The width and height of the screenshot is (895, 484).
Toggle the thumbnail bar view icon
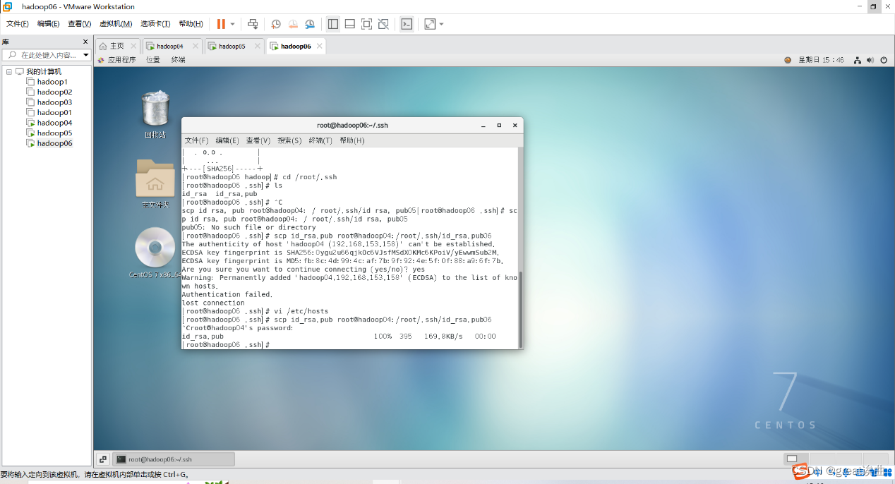point(350,24)
